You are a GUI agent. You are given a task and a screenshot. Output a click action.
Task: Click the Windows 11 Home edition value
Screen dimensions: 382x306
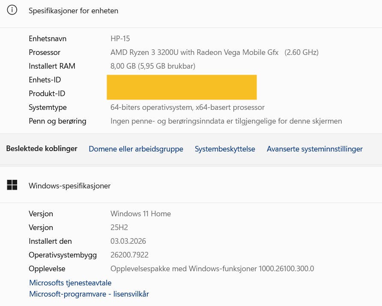coord(140,214)
